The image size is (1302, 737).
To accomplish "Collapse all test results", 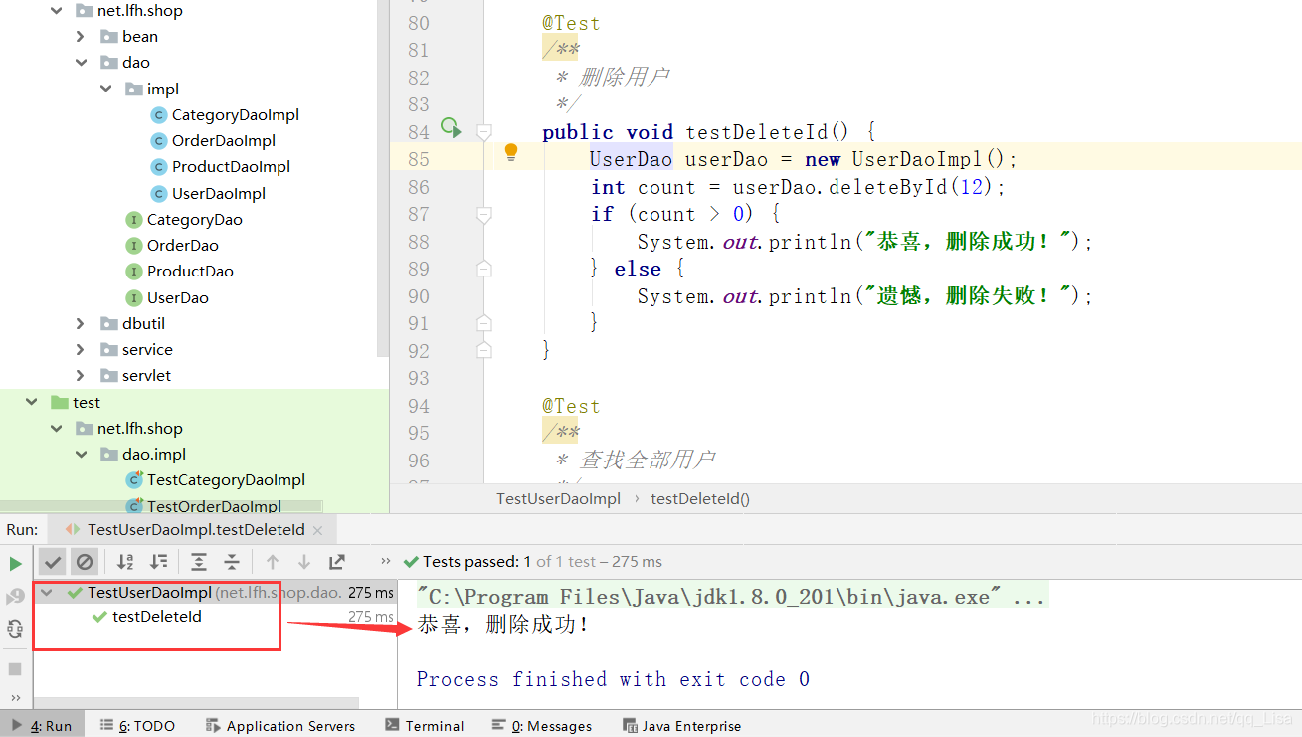I will [231, 562].
